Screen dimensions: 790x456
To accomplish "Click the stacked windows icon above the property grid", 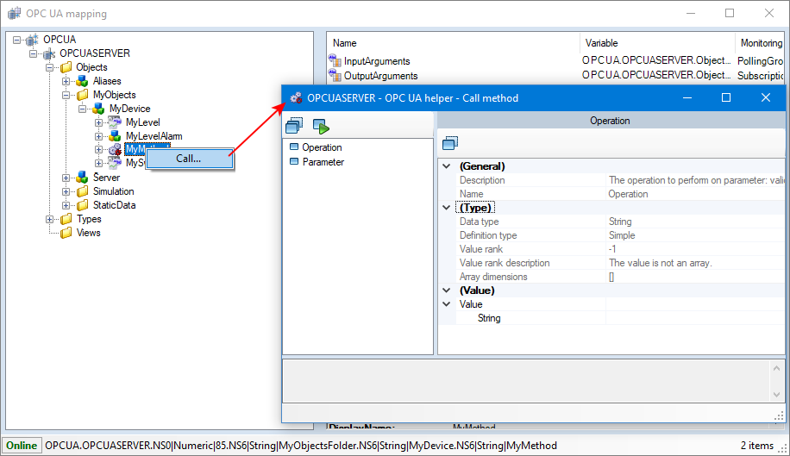I will 450,143.
